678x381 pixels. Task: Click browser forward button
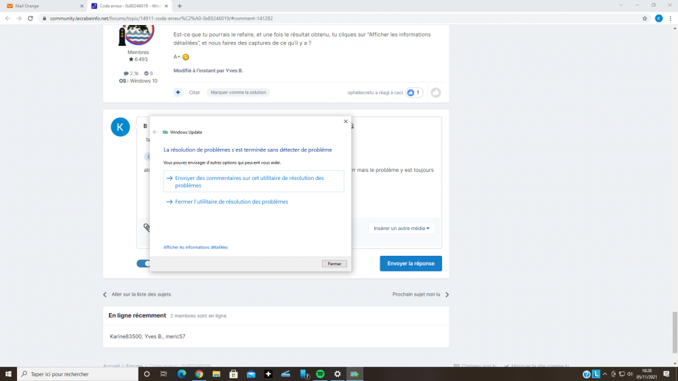(x=19, y=18)
